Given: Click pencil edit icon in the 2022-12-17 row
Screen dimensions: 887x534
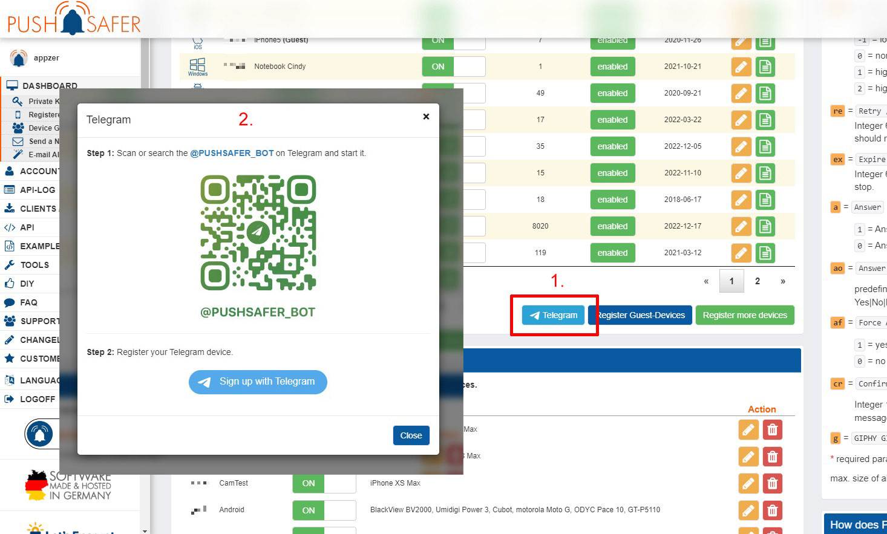Looking at the screenshot, I should click(741, 226).
